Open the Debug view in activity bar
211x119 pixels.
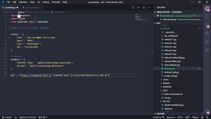click(x=207, y=33)
